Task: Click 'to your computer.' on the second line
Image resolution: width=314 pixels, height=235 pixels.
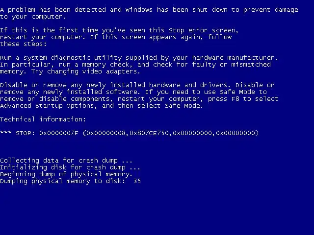Action: point(33,17)
